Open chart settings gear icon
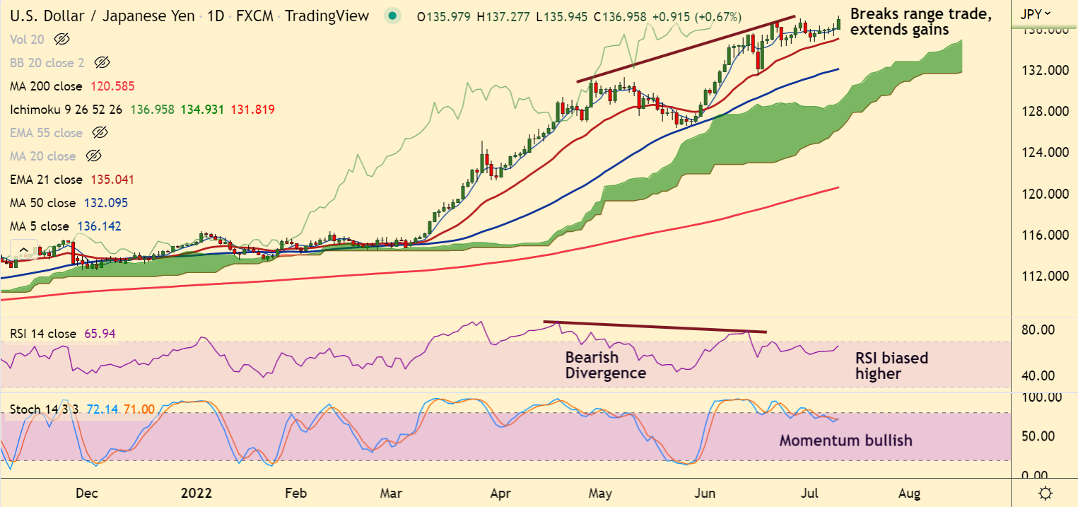1078x507 pixels. (x=1046, y=493)
